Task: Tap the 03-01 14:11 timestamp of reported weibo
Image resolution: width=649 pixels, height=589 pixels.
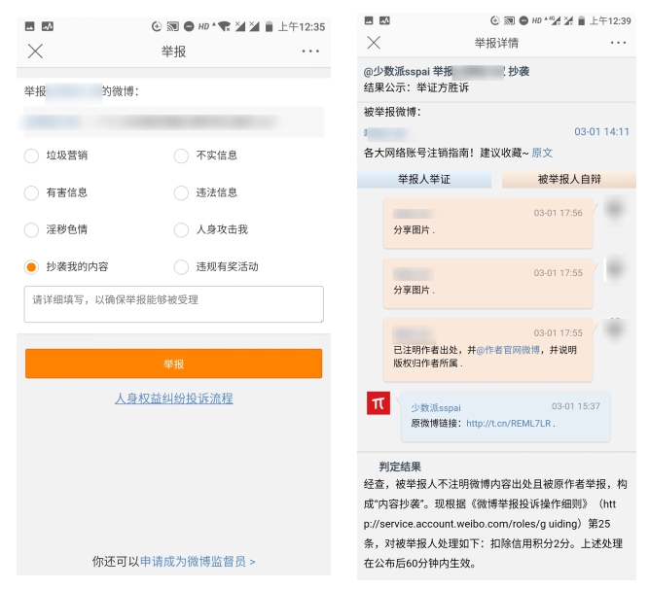Action: 601,132
